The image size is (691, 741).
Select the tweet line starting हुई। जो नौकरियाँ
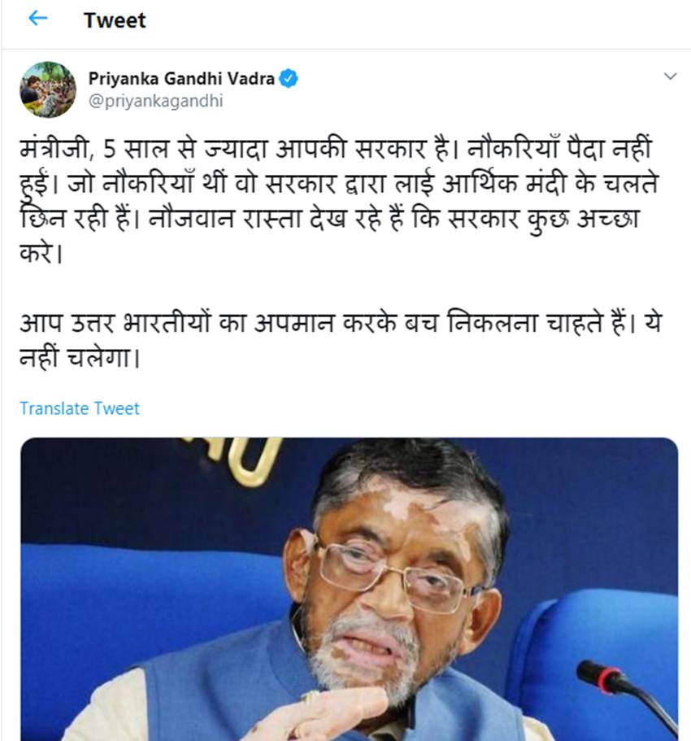point(339,184)
